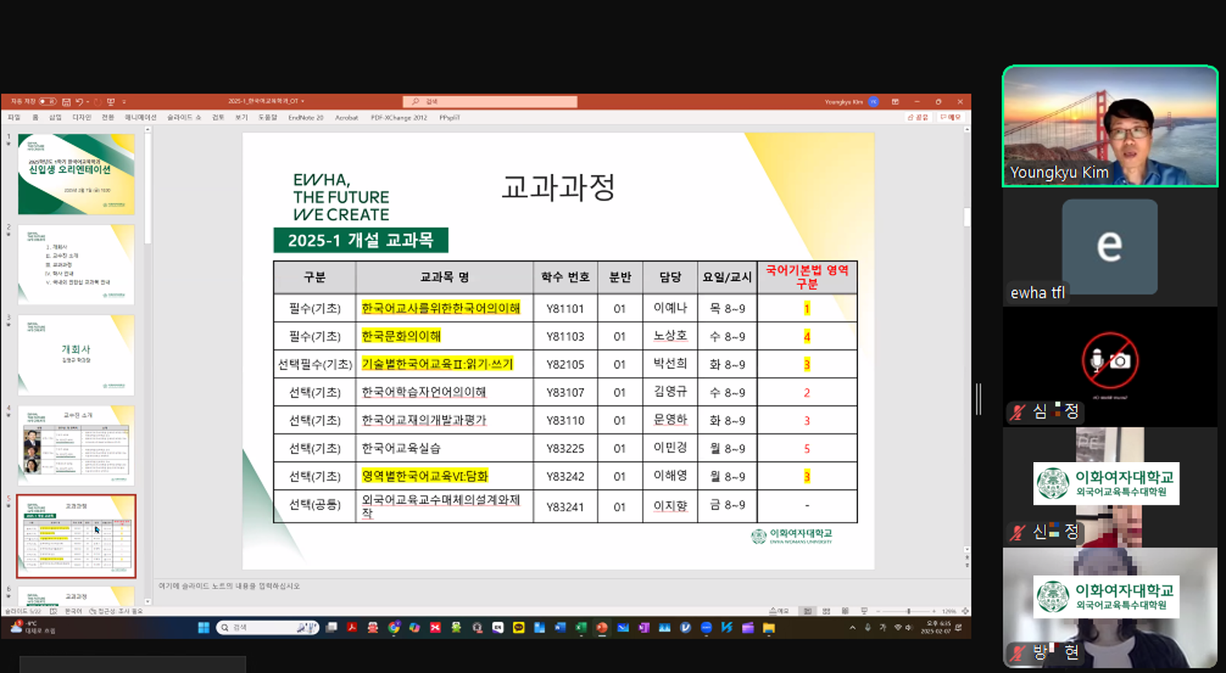This screenshot has width=1226, height=673.
Task: Toggle the AutoSave (자동 저장) switch
Action: click(47, 102)
